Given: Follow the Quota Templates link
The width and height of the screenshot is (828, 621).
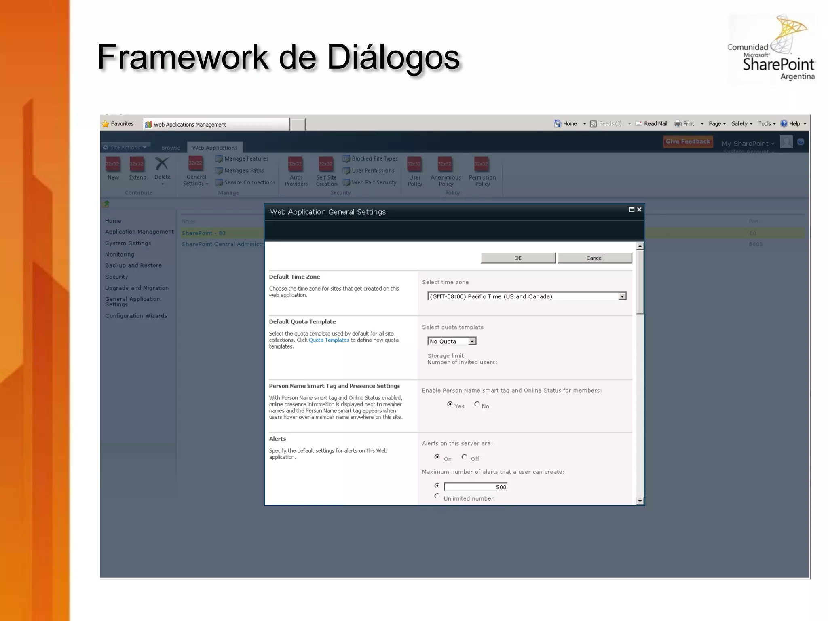Looking at the screenshot, I should [329, 340].
